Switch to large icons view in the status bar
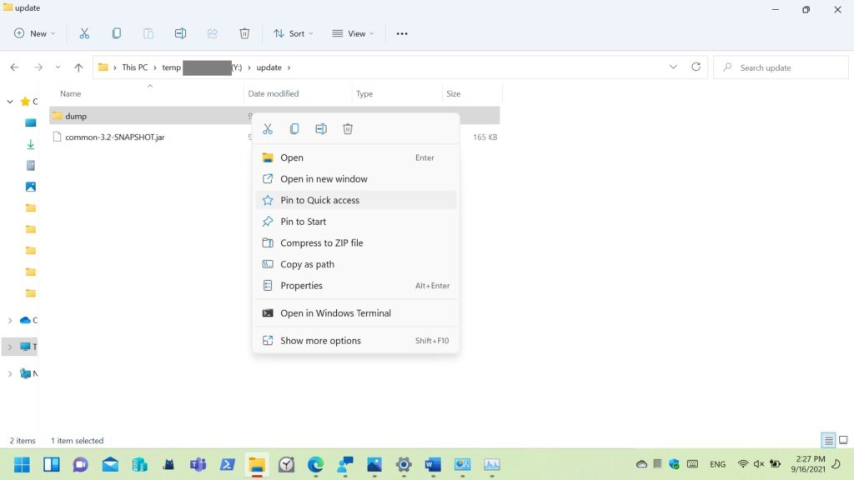 (843, 440)
